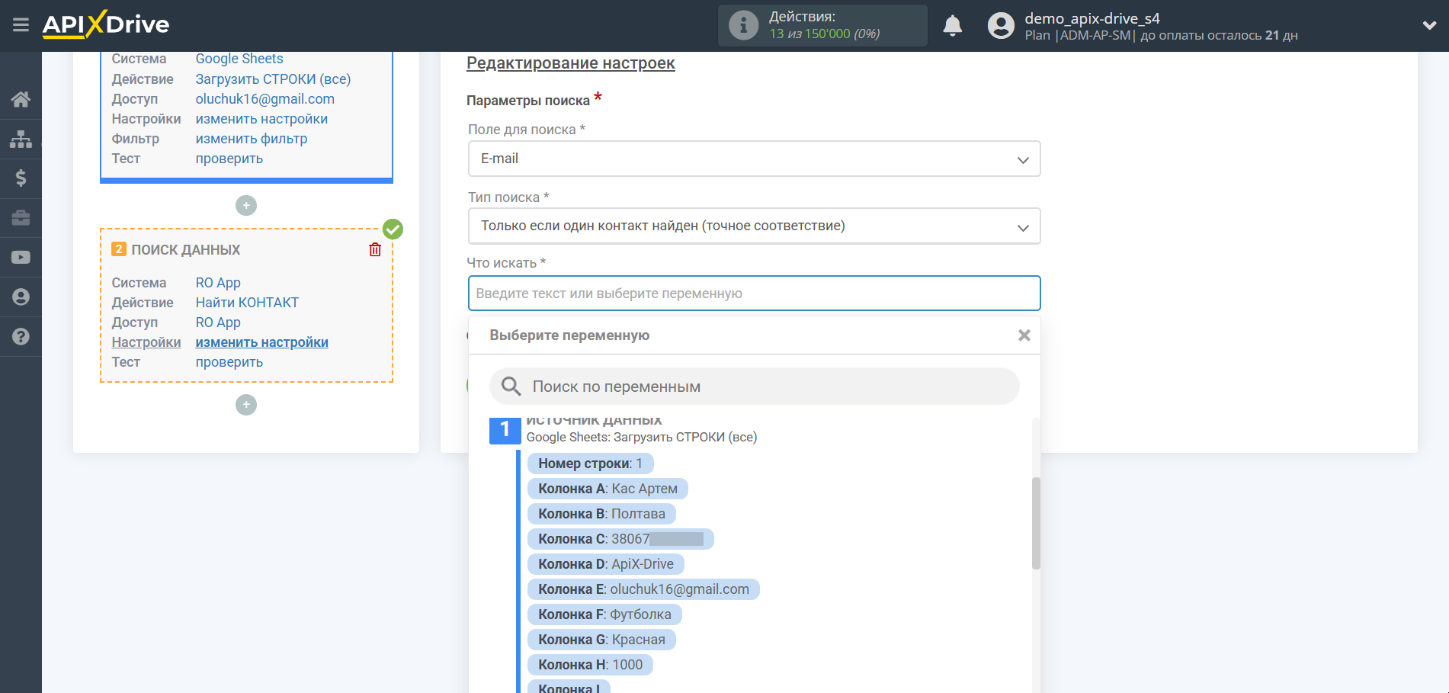Click the info icon next to Действия counter
Screen dimensions: 1449x693
click(742, 24)
